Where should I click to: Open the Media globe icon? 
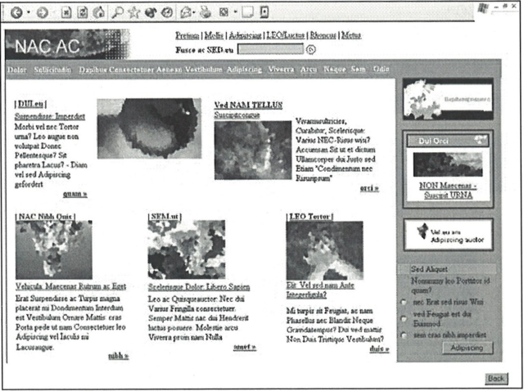click(151, 13)
